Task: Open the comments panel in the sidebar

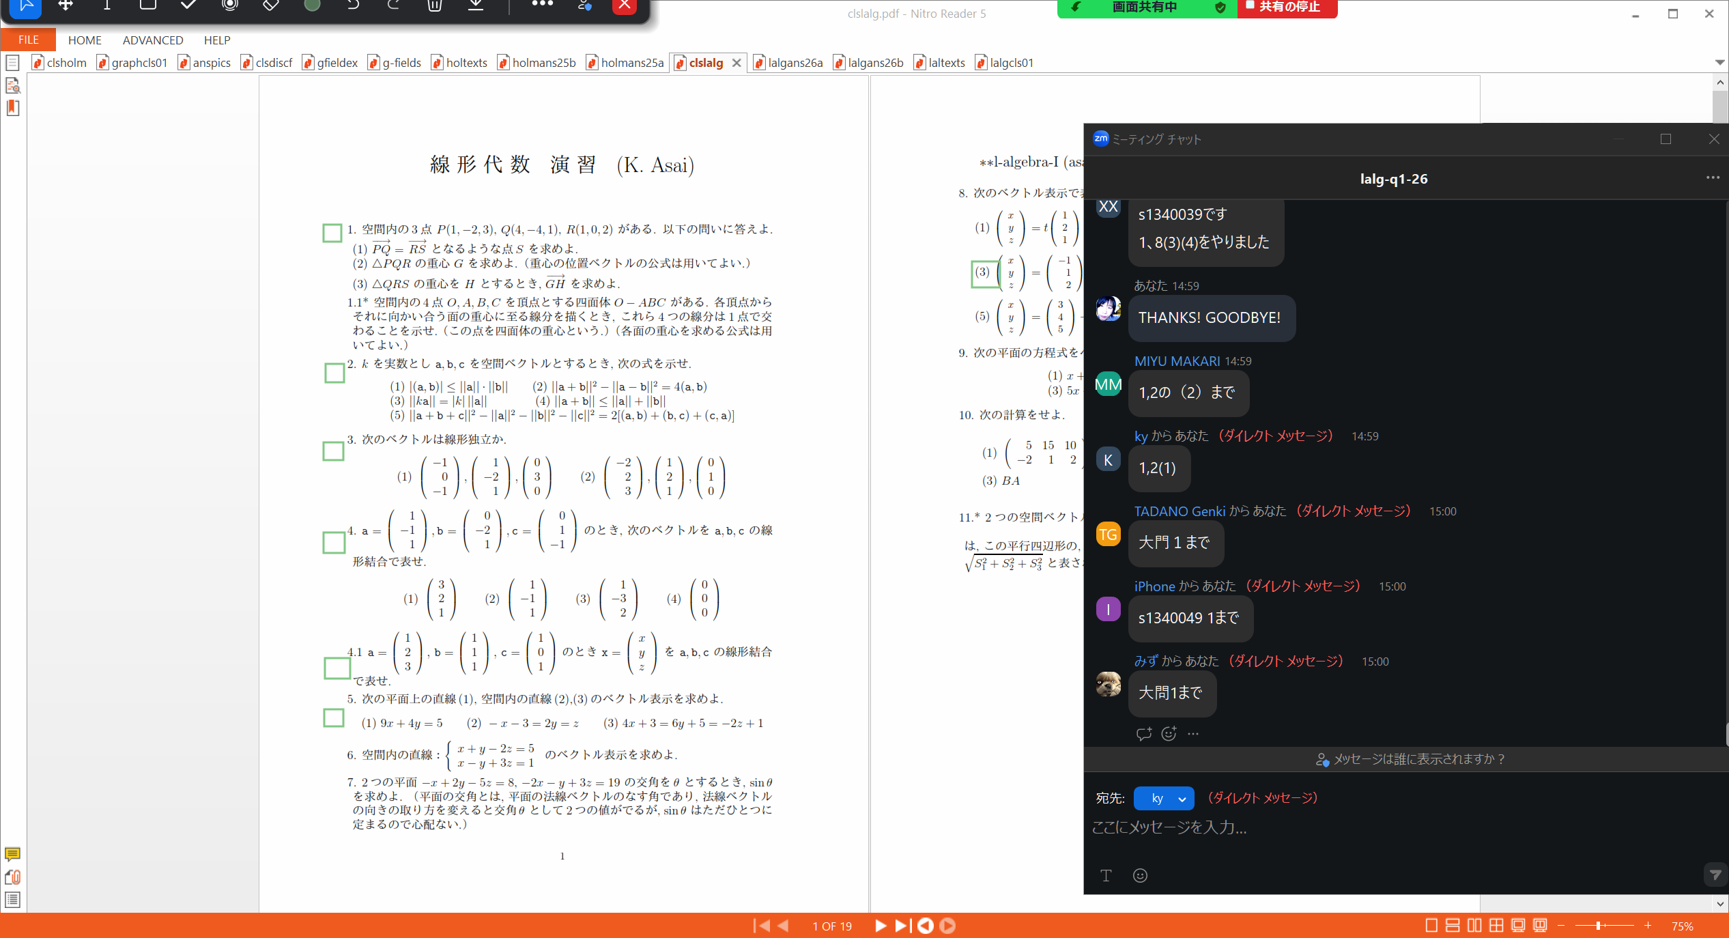Action: pyautogui.click(x=12, y=854)
